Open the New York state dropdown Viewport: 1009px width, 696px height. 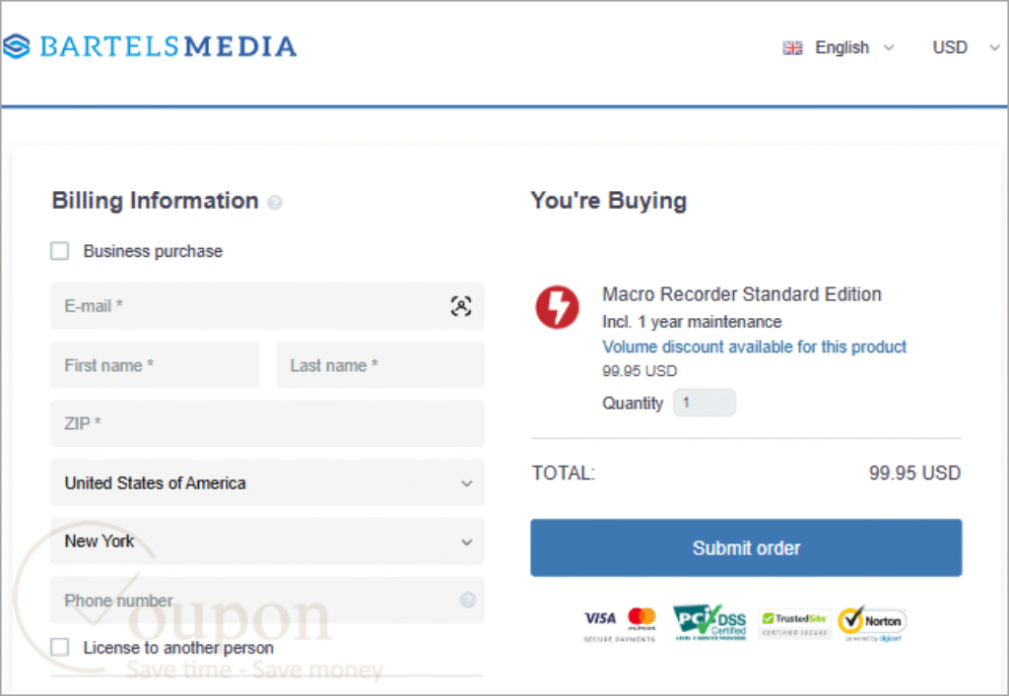pos(267,541)
